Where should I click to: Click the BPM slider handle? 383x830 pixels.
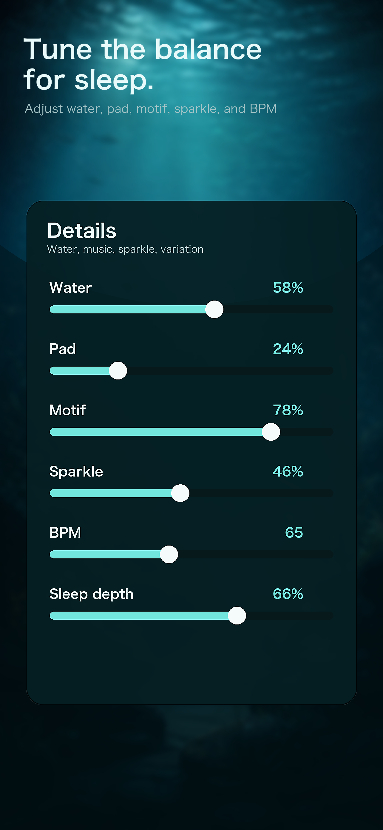click(169, 554)
